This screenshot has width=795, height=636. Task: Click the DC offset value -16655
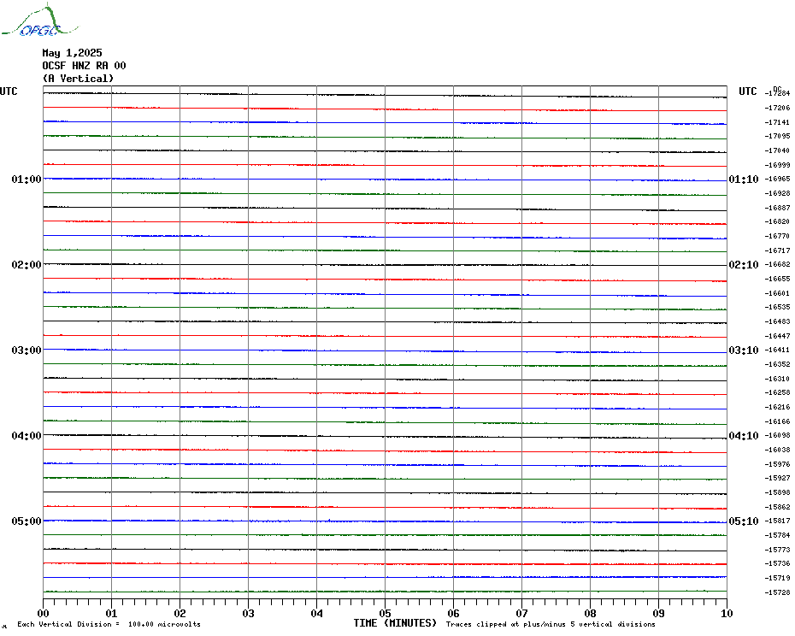777,279
